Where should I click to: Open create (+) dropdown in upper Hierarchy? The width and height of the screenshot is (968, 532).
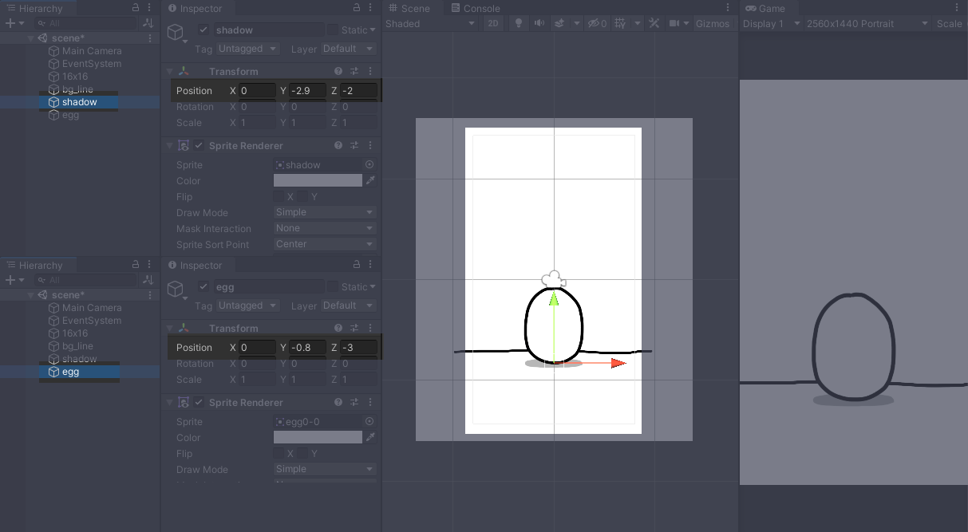point(14,23)
